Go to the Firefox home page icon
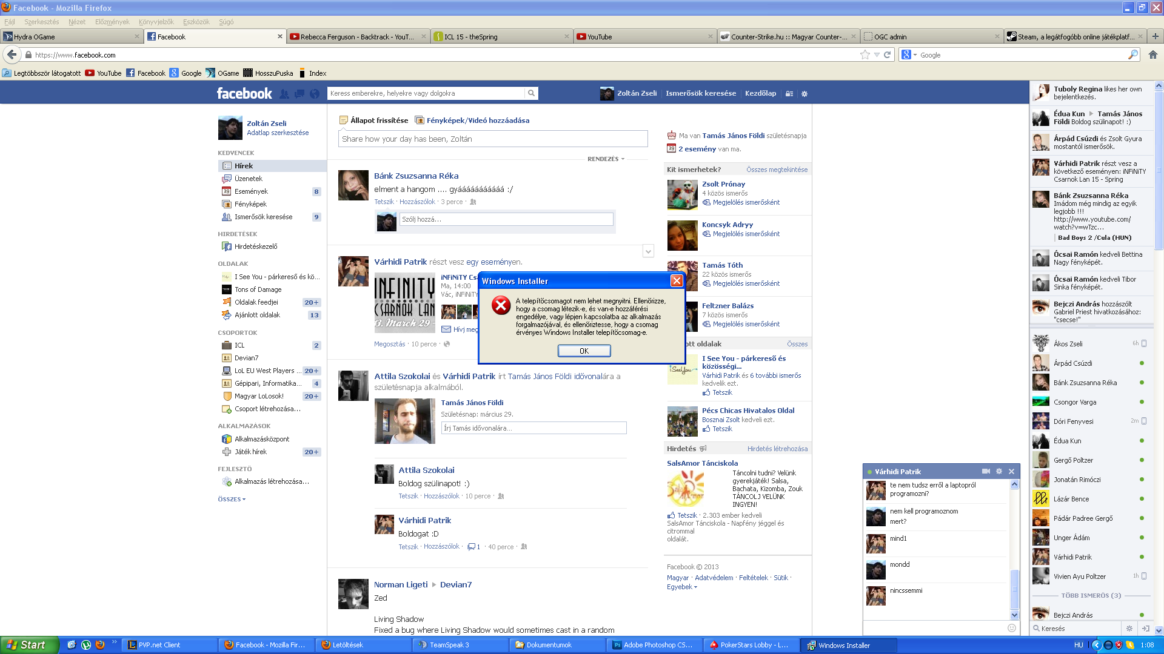The height and width of the screenshot is (654, 1164). click(1153, 54)
